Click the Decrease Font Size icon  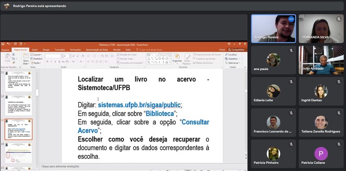(77, 56)
